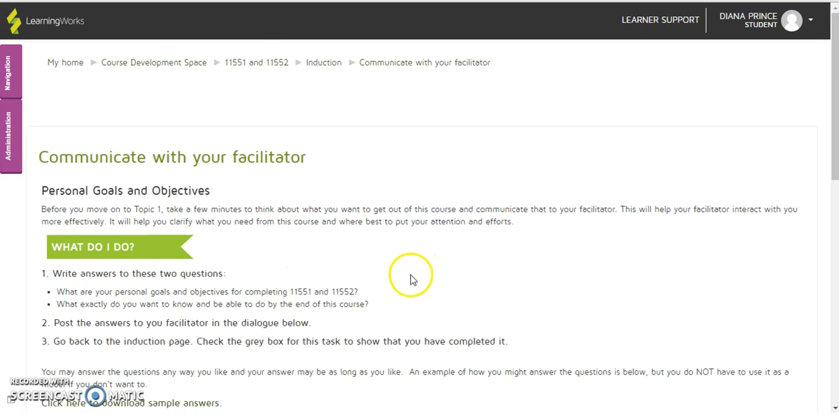Click the arrow before Communicate with your facilitator breadcrumb
The image size is (839, 413).
pyautogui.click(x=352, y=63)
